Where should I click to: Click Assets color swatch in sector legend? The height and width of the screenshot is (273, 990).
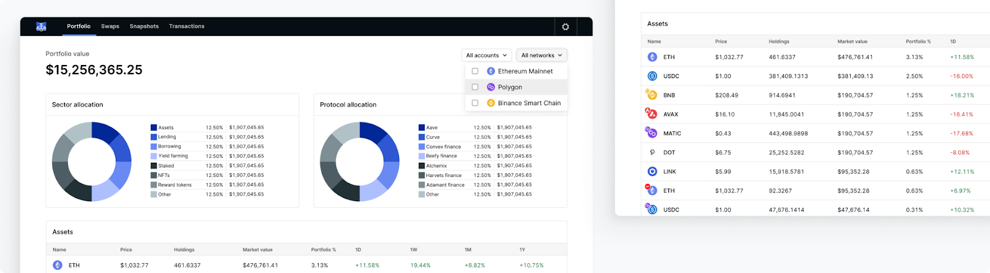pyautogui.click(x=153, y=128)
